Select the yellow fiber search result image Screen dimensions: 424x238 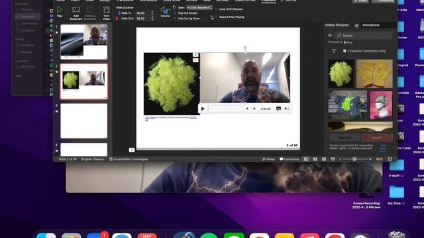[x=341, y=73]
